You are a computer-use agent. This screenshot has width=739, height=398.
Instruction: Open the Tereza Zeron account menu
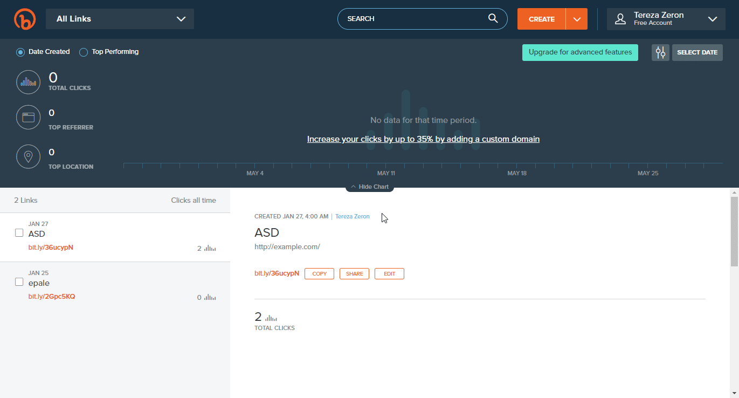coord(666,18)
